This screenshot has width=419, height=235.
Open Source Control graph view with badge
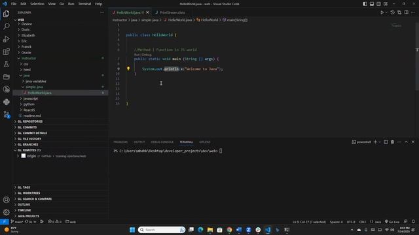pyautogui.click(x=6, y=114)
